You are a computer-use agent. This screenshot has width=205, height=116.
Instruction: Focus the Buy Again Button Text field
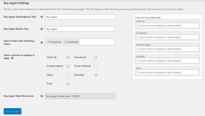click(80, 29)
